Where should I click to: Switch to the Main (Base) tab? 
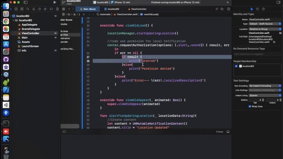[x=88, y=9]
